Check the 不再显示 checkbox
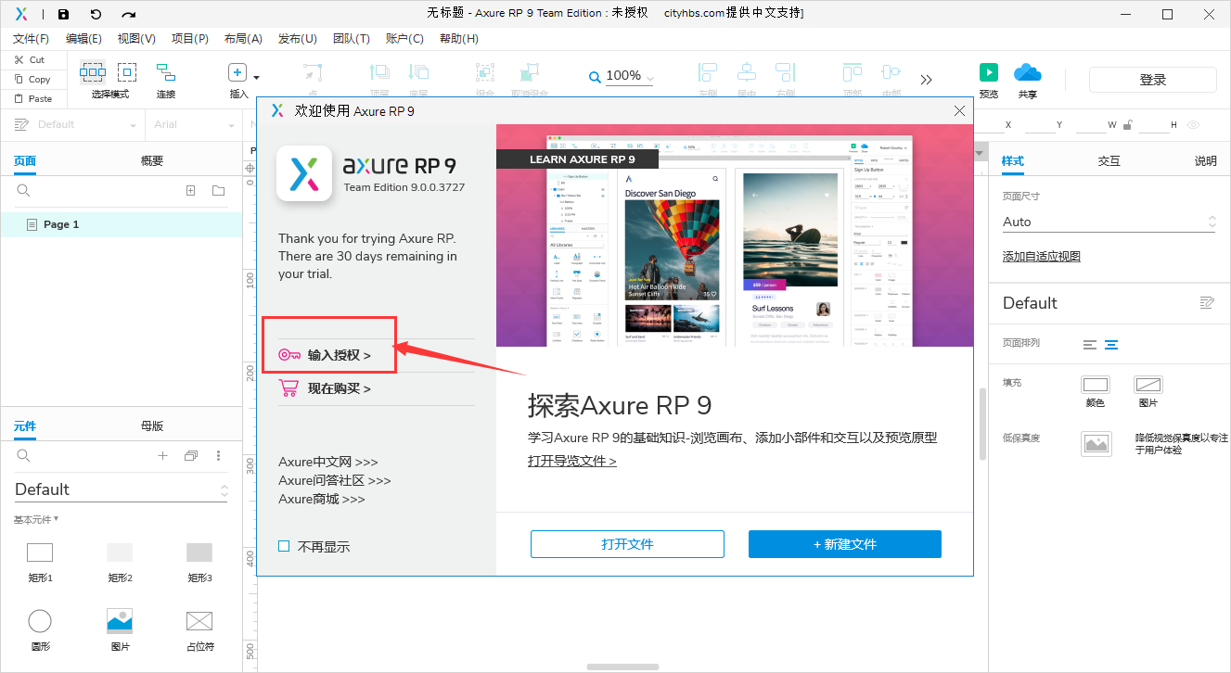 (x=285, y=547)
